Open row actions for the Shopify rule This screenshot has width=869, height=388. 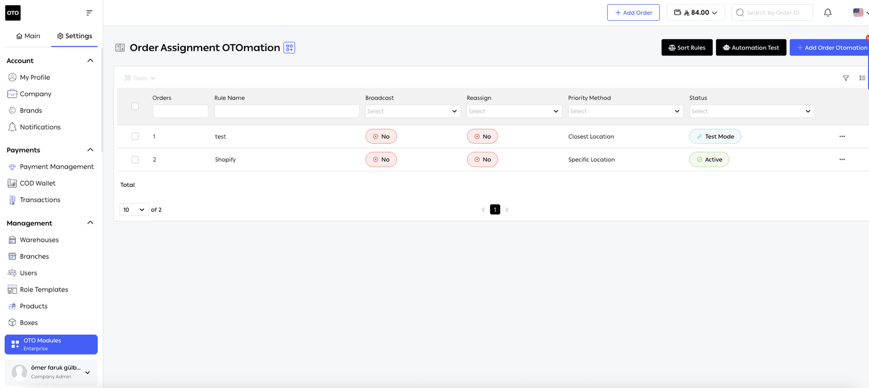(842, 160)
